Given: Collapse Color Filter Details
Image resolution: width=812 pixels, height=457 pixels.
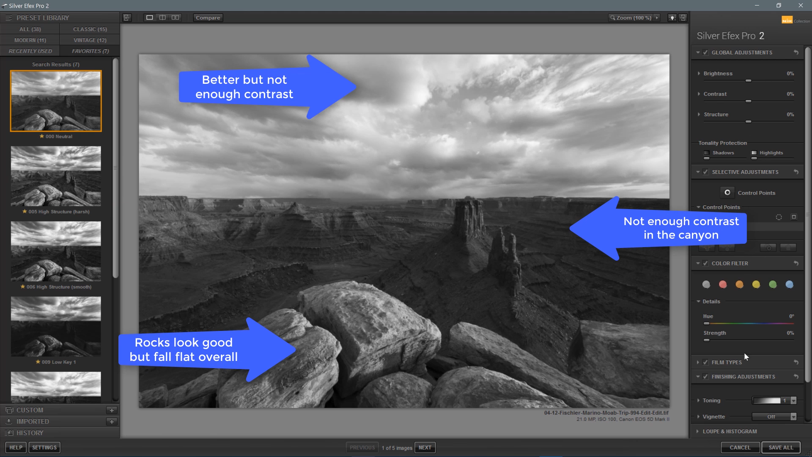Looking at the screenshot, I should tap(699, 301).
